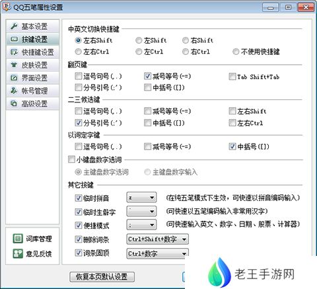
Task: Check 逗号句号 under 以词定字键
Action: coord(79,146)
